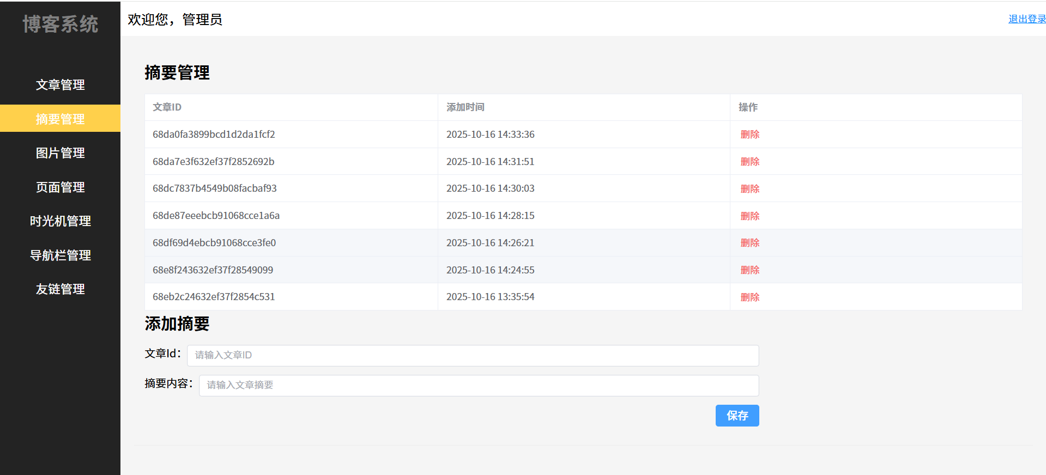
Task: Click 删除 for row timed 14:26:21
Action: pyautogui.click(x=749, y=243)
